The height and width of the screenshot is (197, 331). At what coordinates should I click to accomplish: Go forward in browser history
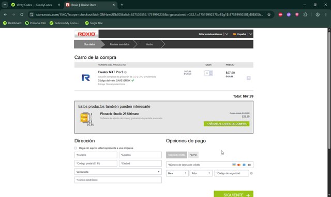(13, 14)
